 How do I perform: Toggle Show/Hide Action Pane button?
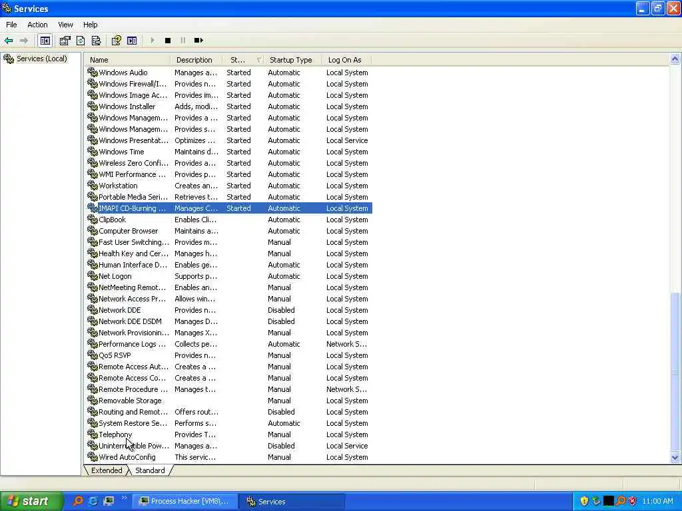tap(132, 41)
